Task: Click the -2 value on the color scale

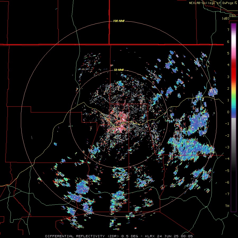Action: 227,136
